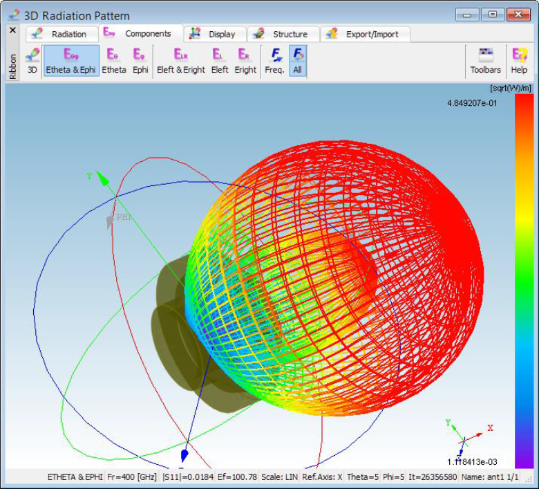Display the Eright component
The height and width of the screenshot is (489, 539).
coord(245,60)
